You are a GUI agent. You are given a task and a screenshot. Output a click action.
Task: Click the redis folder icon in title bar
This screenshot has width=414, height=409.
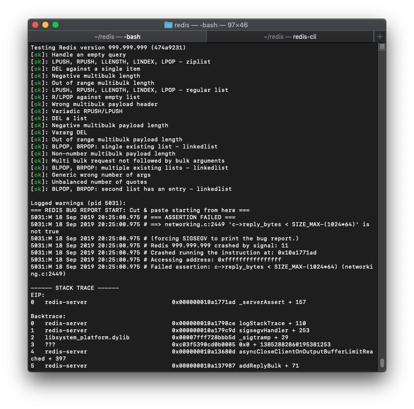168,25
